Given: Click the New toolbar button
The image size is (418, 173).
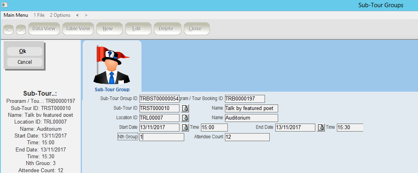Looking at the screenshot, I should [x=107, y=29].
